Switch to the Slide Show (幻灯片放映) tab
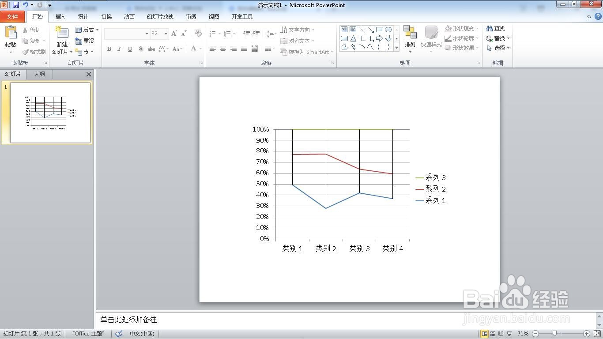Viewport: 603px width, 339px height. point(160,17)
